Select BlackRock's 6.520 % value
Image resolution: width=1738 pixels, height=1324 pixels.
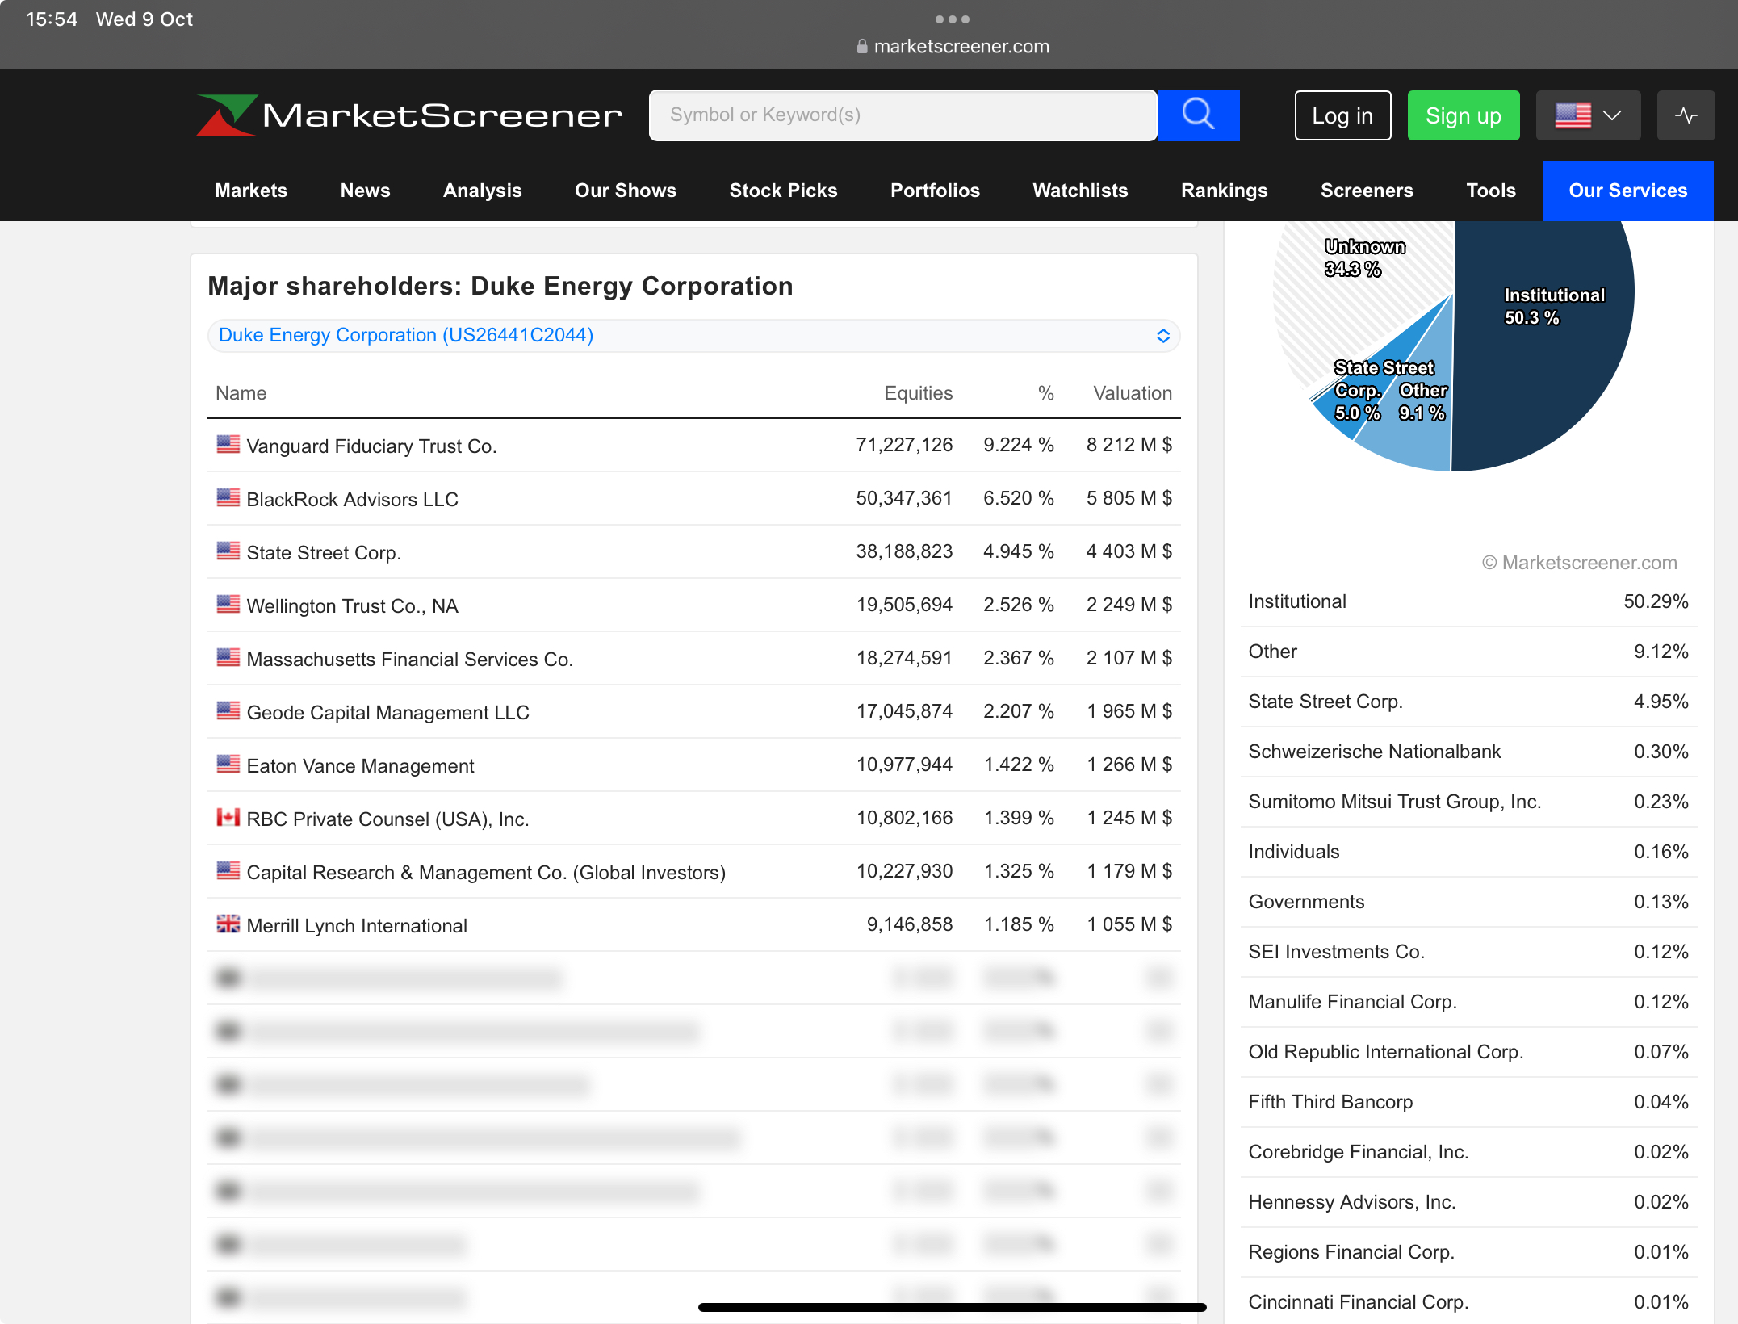tap(1018, 498)
